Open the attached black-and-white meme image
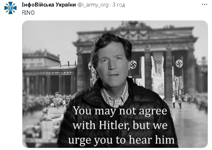This screenshot has width=212, height=150. pos(115,84)
